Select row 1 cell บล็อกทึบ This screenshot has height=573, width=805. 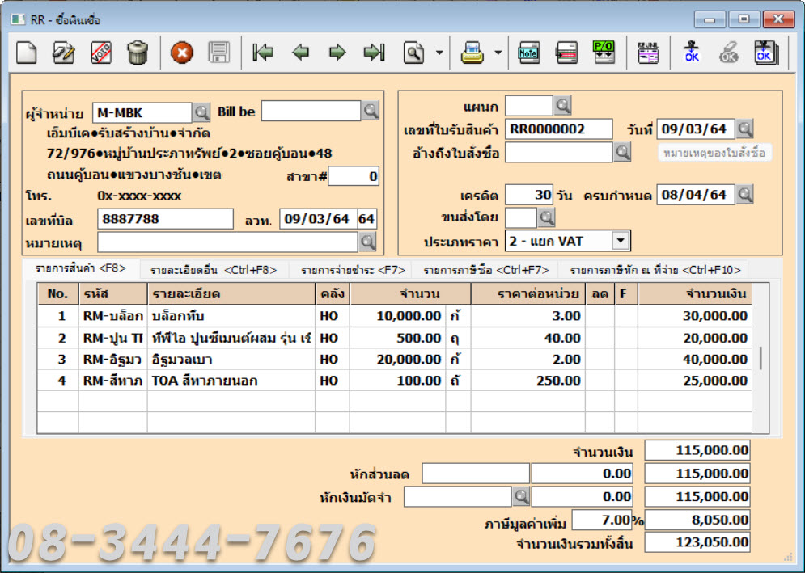pos(231,316)
